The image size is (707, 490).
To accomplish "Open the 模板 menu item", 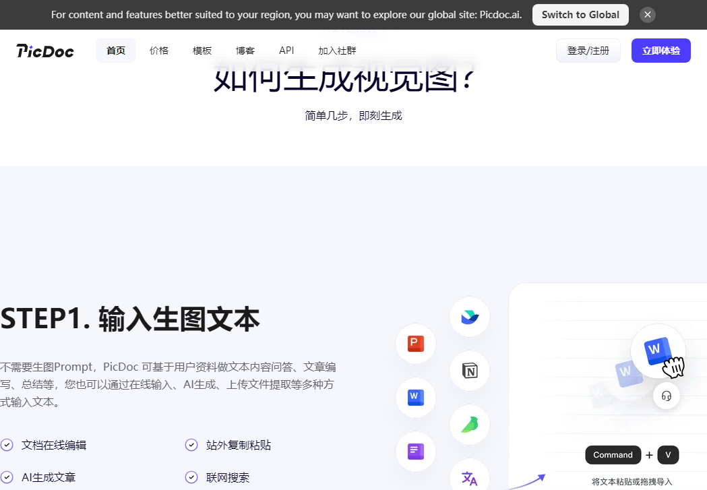I will point(202,51).
